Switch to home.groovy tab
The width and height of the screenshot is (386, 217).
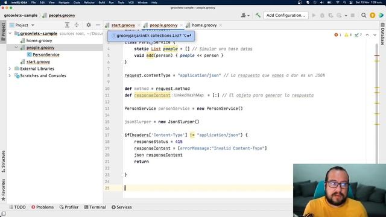204,25
